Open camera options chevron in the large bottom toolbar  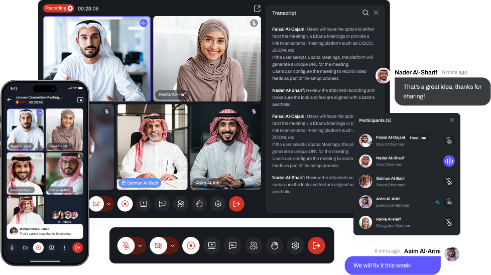173,245
